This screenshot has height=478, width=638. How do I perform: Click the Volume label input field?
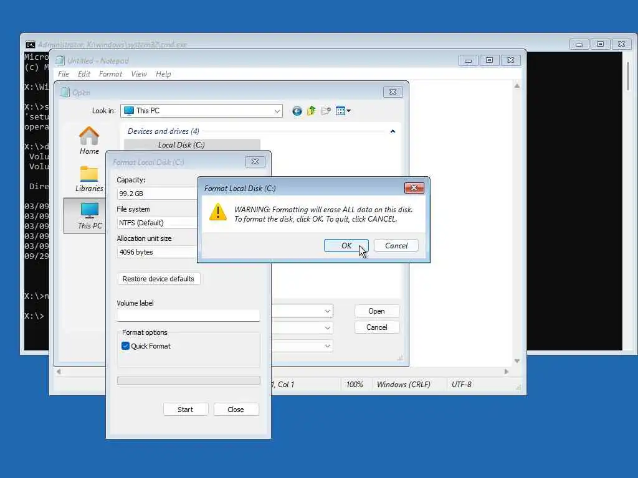188,316
